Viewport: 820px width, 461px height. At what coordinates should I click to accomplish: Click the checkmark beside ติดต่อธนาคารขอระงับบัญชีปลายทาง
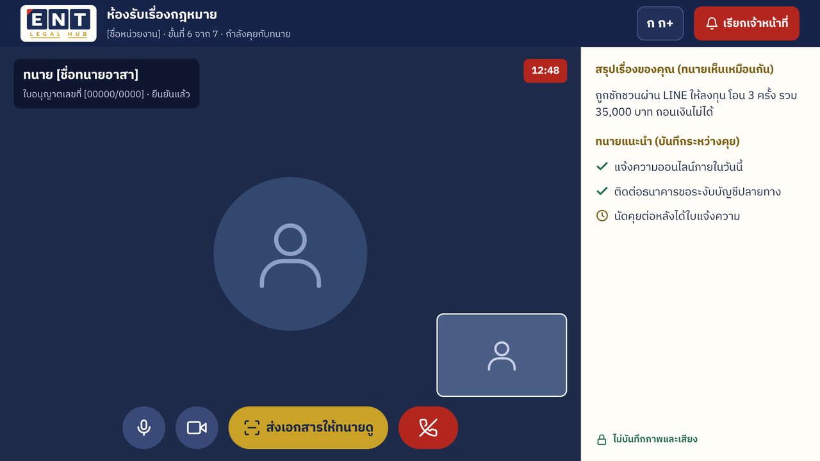pyautogui.click(x=602, y=191)
